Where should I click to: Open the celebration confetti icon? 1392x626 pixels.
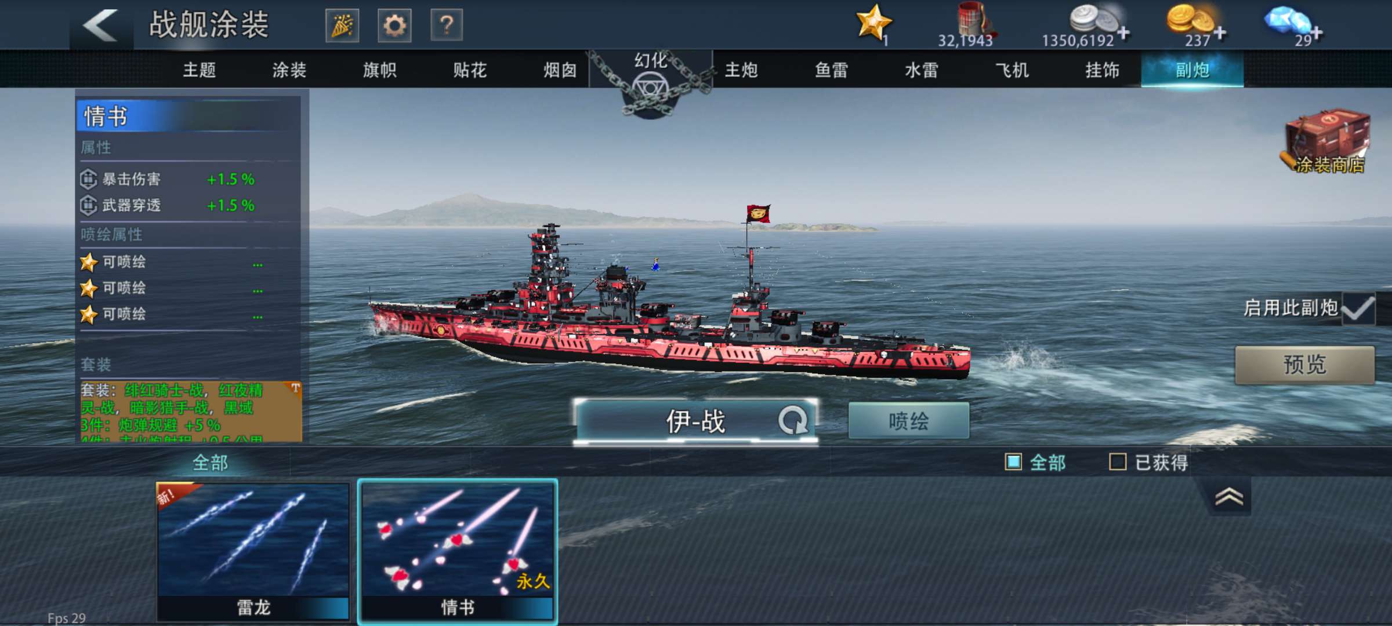coord(342,26)
